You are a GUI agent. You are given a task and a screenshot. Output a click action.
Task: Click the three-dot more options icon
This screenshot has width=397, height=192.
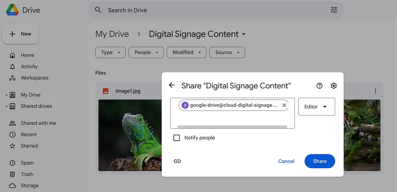[x=375, y=91]
